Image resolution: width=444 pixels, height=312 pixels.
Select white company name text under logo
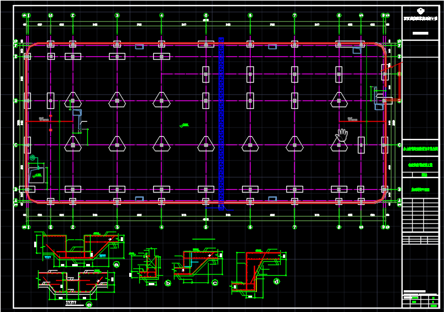(421, 18)
